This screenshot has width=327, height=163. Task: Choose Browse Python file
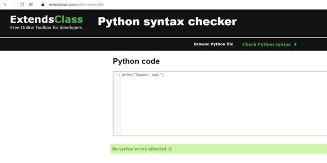213,44
